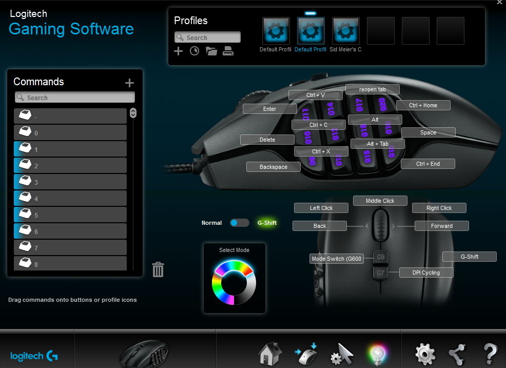Open the Home screen house icon
The height and width of the screenshot is (368, 506).
270,354
